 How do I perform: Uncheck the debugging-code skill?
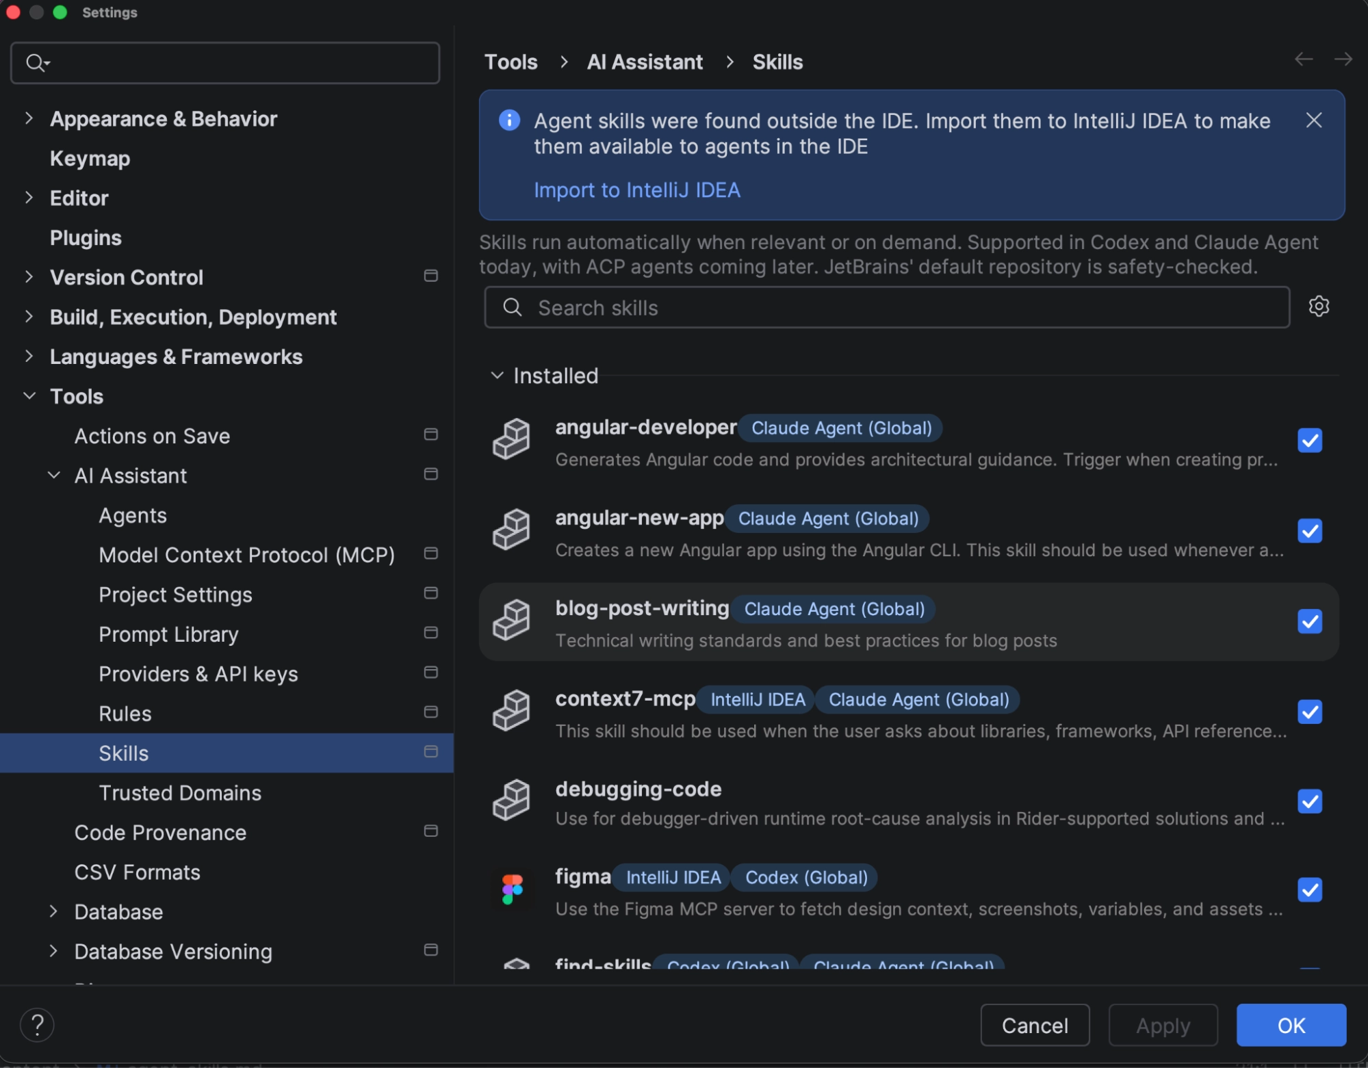1310,801
